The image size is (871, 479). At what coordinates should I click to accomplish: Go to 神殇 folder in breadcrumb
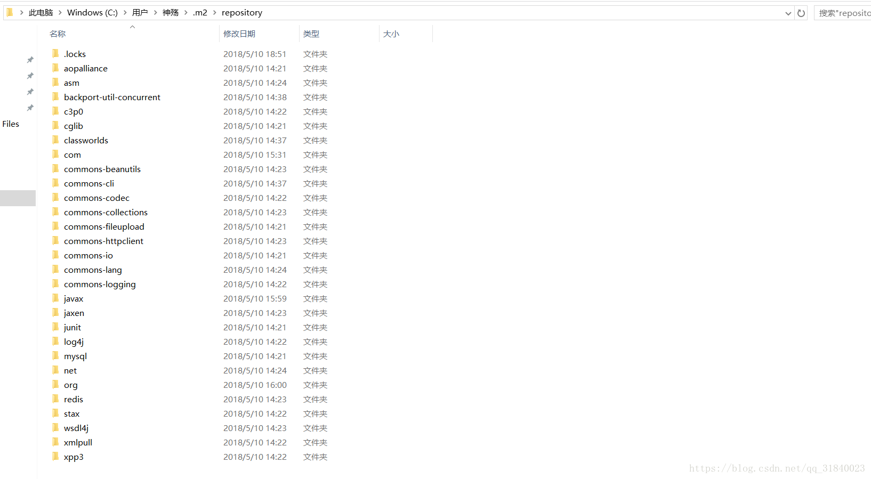click(x=171, y=13)
